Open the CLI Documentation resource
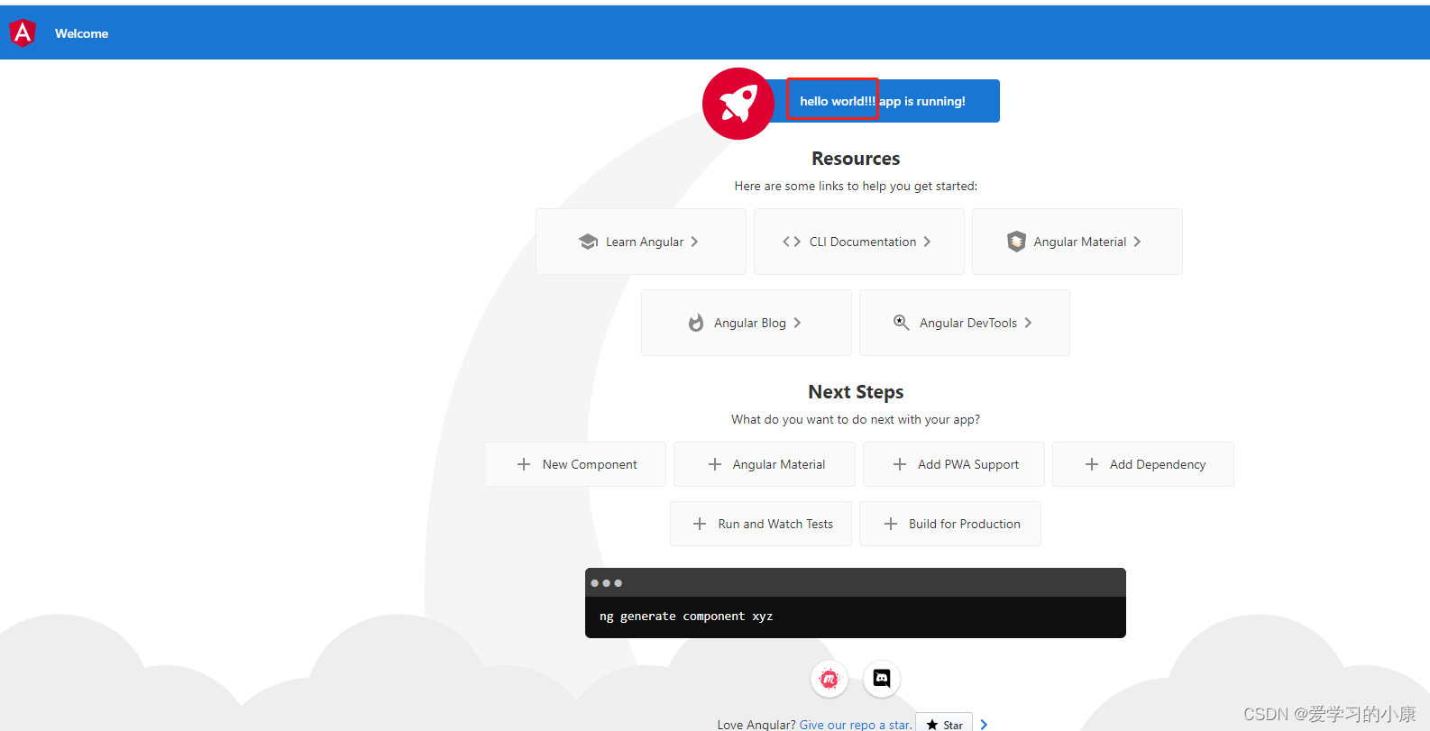The width and height of the screenshot is (1430, 731). pyautogui.click(x=859, y=242)
